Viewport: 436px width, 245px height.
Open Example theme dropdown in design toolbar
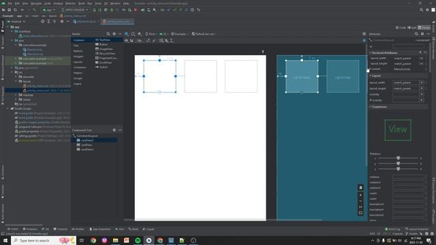point(179,34)
